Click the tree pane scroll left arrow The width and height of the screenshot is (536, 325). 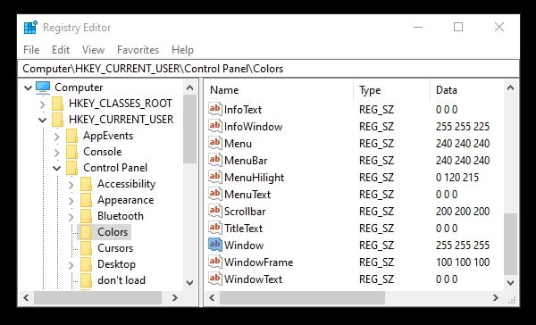[x=26, y=297]
